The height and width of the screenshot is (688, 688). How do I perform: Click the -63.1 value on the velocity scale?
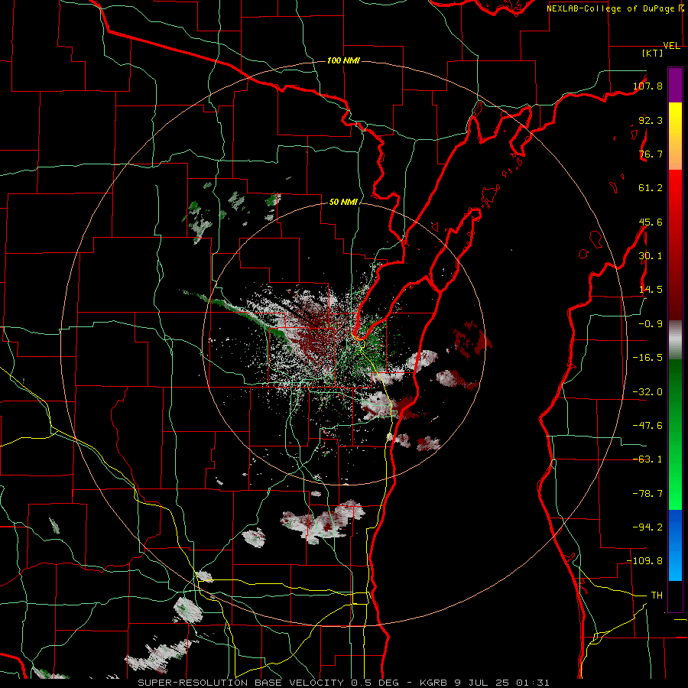pyautogui.click(x=648, y=459)
